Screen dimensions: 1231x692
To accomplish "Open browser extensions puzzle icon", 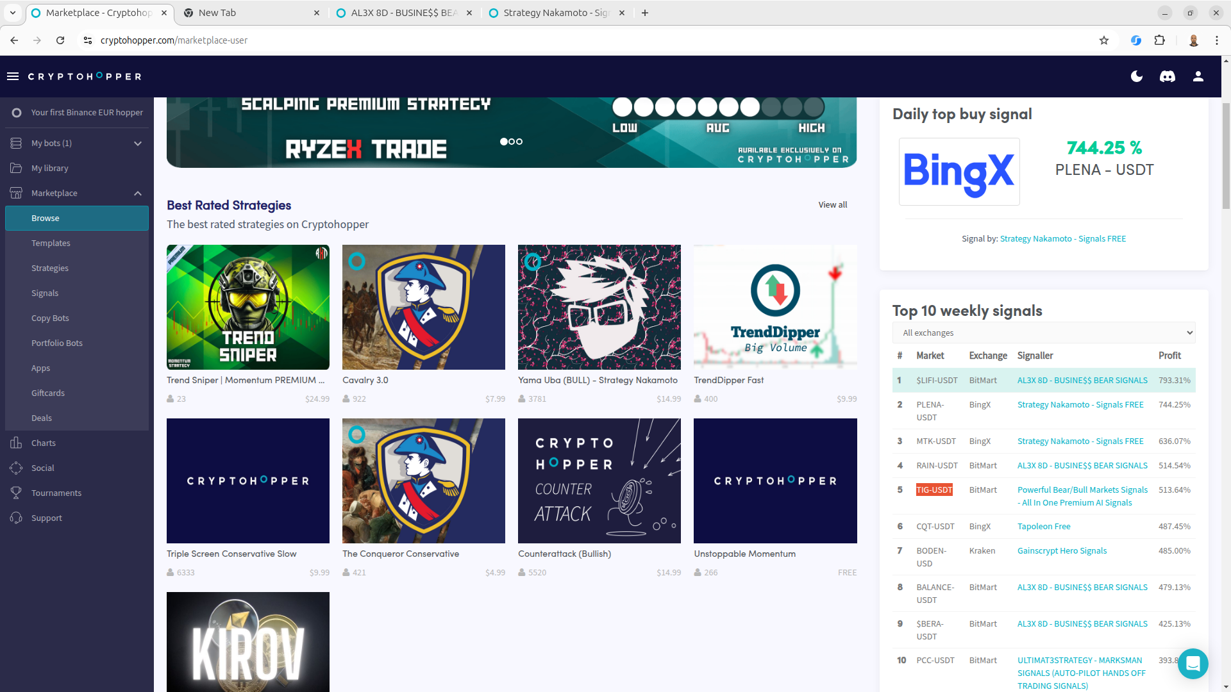I will pos(1159,40).
